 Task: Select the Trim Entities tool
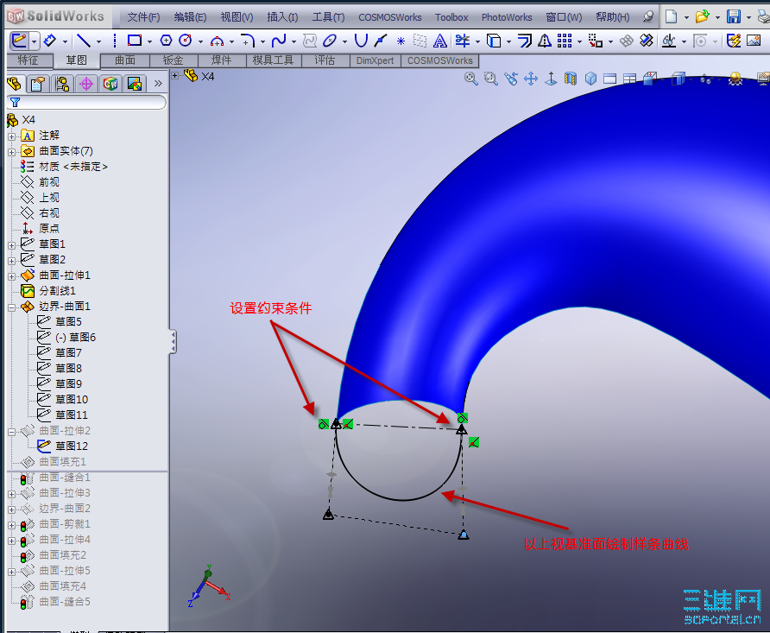click(x=463, y=41)
